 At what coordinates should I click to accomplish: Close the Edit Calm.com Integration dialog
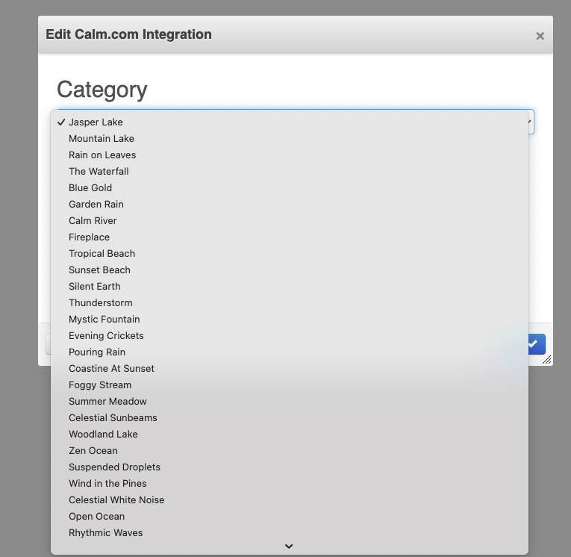click(x=540, y=36)
